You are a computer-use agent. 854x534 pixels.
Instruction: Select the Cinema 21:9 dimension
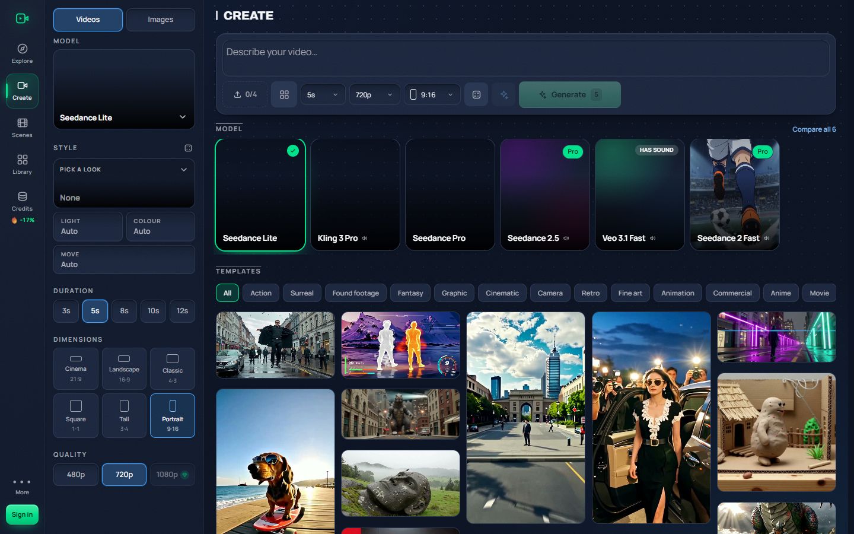pyautogui.click(x=76, y=368)
